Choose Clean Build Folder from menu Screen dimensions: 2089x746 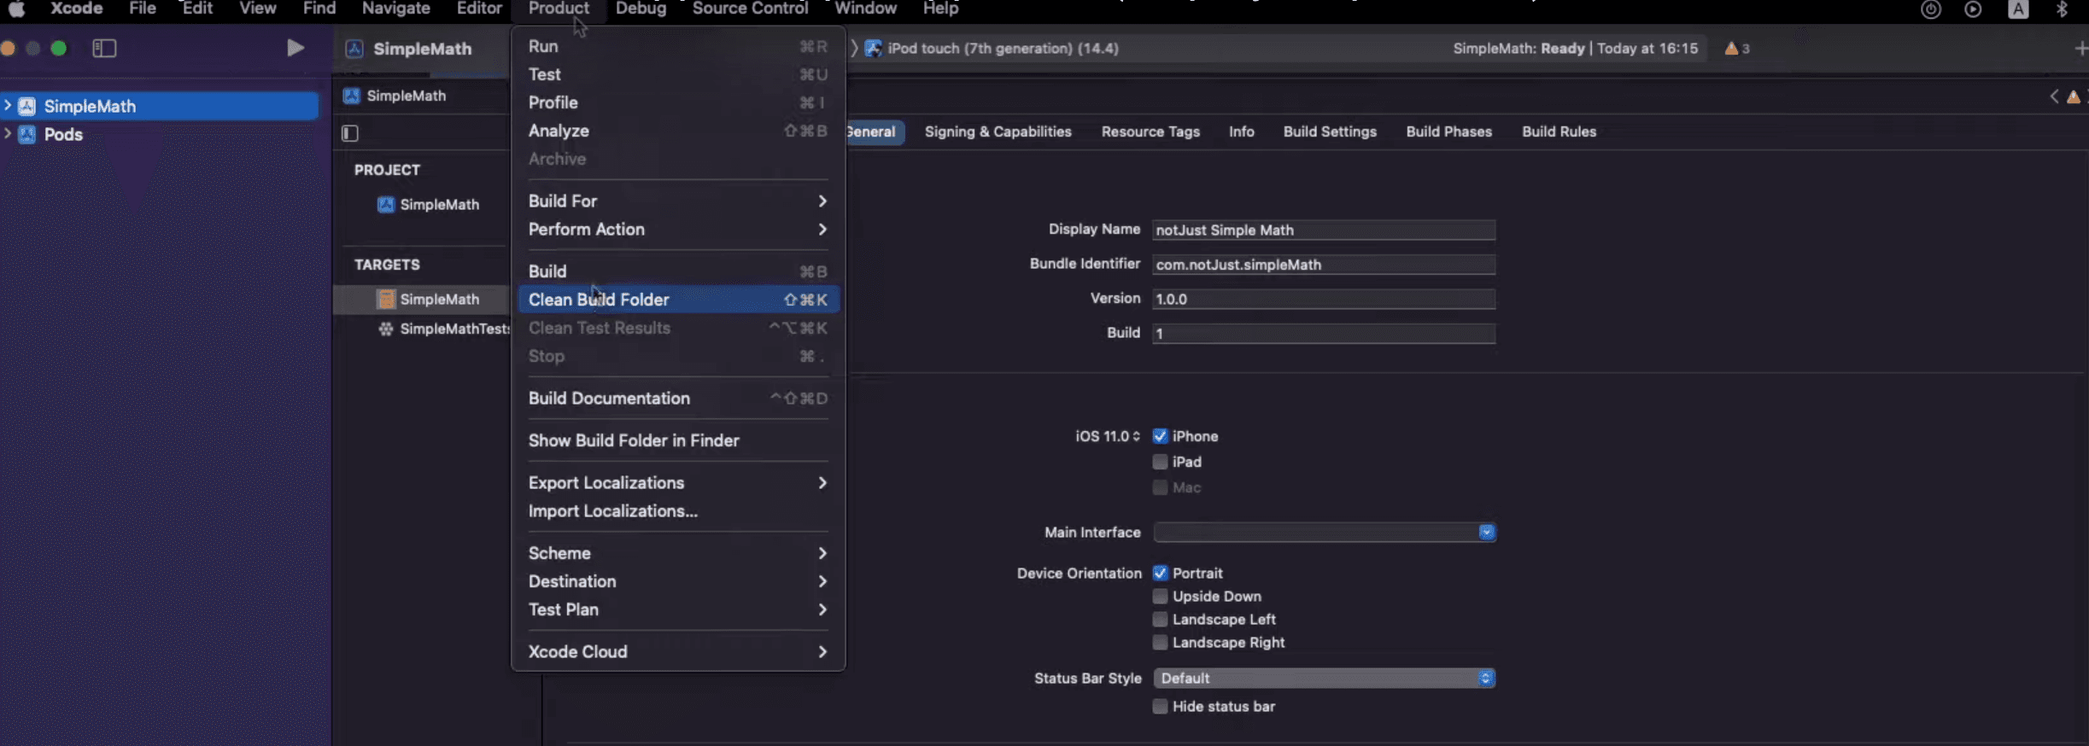click(x=598, y=300)
